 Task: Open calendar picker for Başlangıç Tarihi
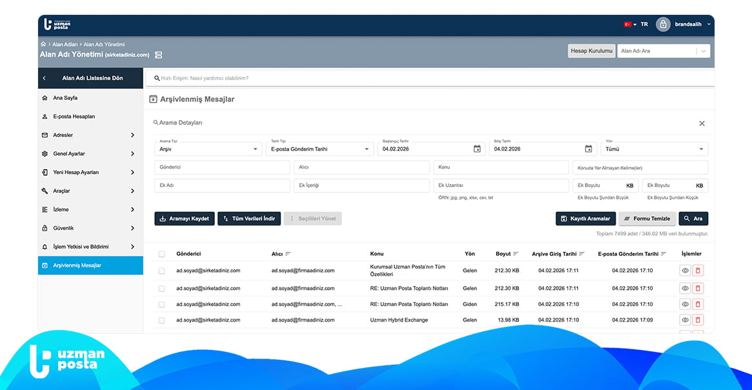coord(477,149)
